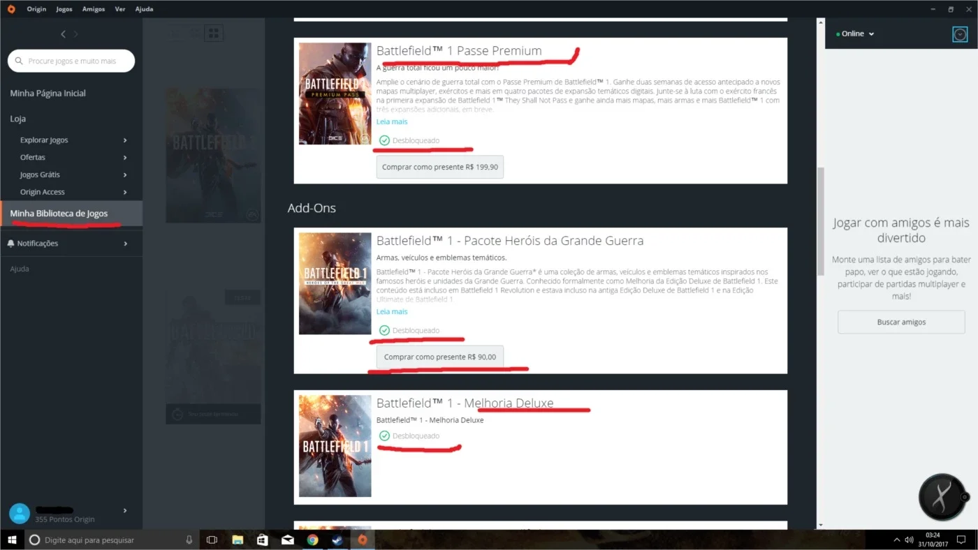Open Minha Página Inicial
Screen dimensions: 978x550
tap(48, 94)
